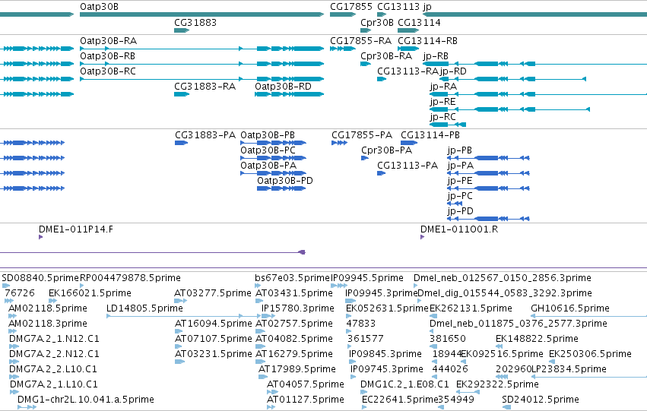Click the CG13113-PA protein glyph
The height and width of the screenshot is (411, 647).
(x=381, y=173)
